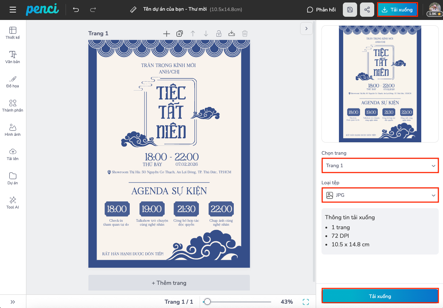Click the redo arrow icon
The height and width of the screenshot is (308, 443).
click(93, 10)
